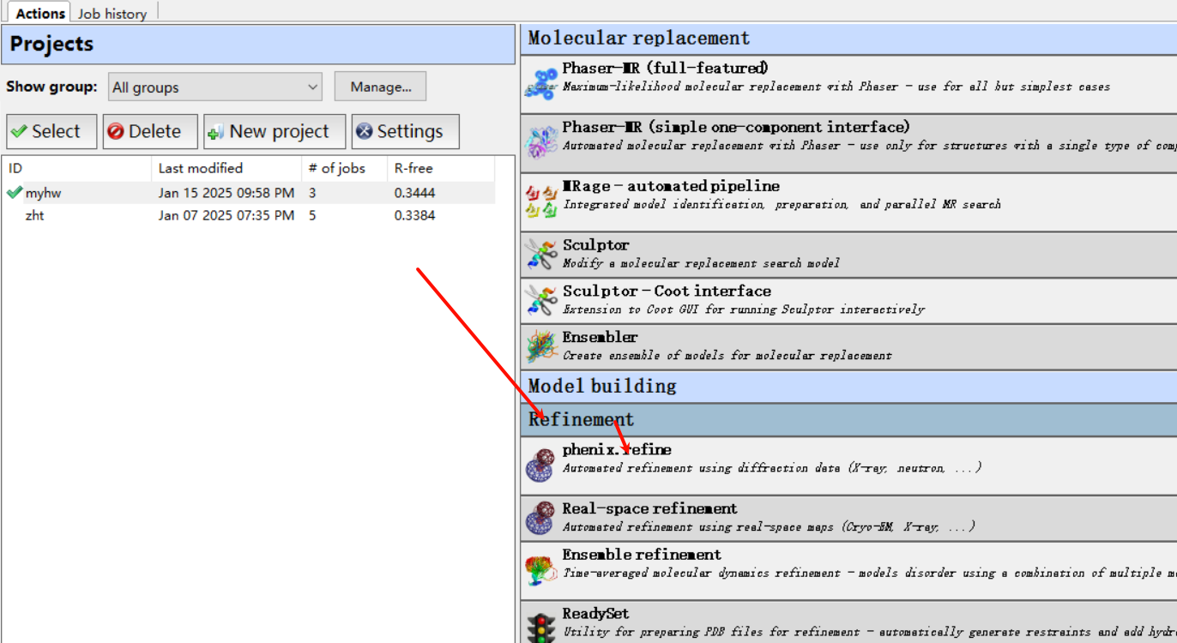Sort projects by ID column header
This screenshot has height=643, width=1177.
click(x=78, y=168)
